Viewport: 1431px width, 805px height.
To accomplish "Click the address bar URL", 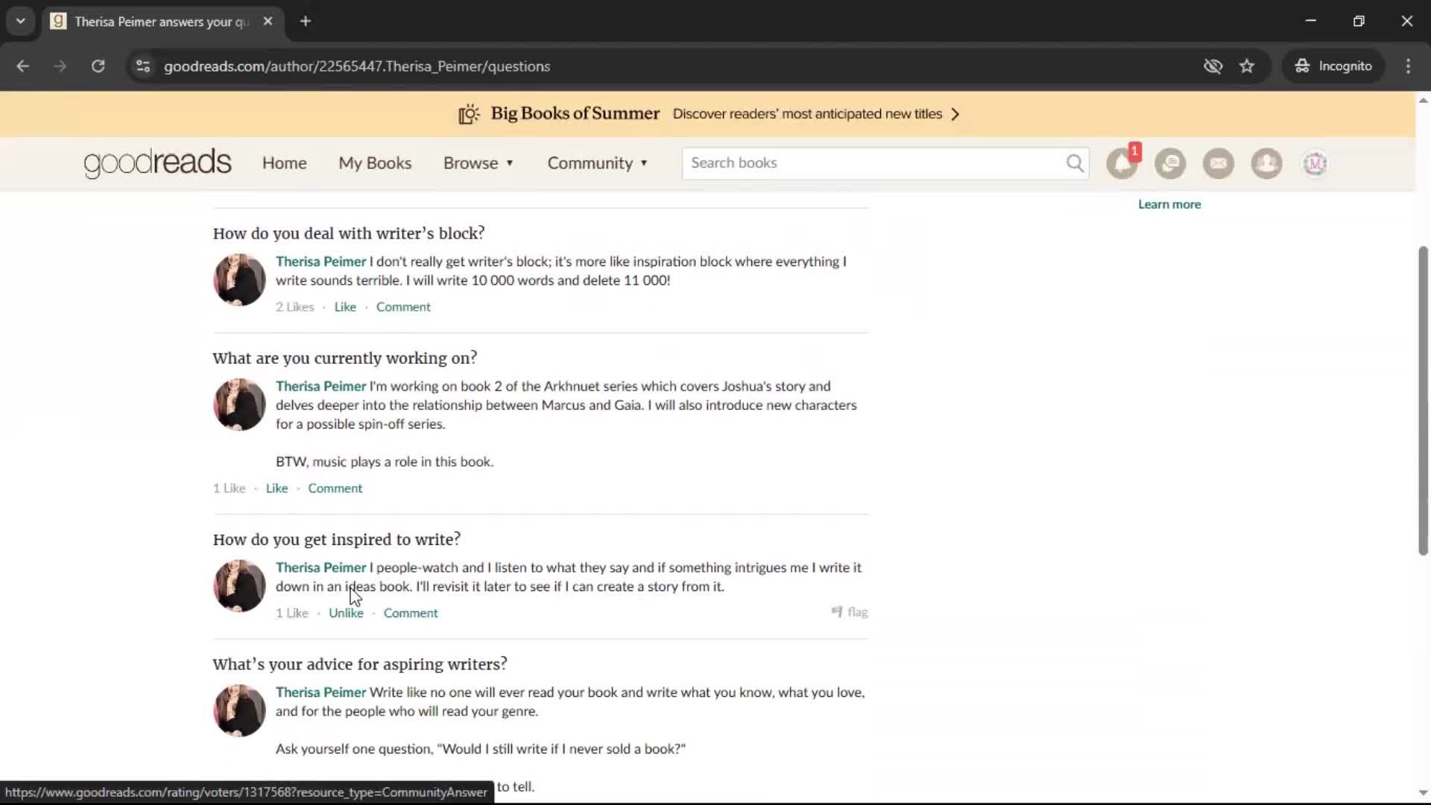I will [357, 66].
